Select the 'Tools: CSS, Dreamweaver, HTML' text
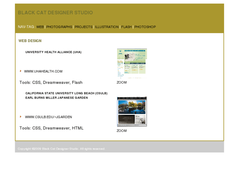The width and height of the screenshot is (239, 179). coord(51,128)
